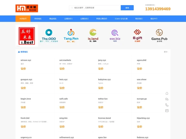Open the uni.markets domain link

[x=65, y=60]
